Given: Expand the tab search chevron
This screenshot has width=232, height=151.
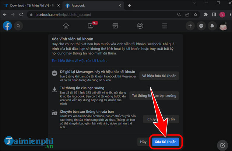Looking at the screenshot, I should 195,3.
